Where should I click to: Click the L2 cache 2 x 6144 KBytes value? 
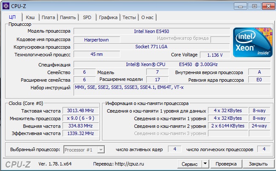(228, 126)
